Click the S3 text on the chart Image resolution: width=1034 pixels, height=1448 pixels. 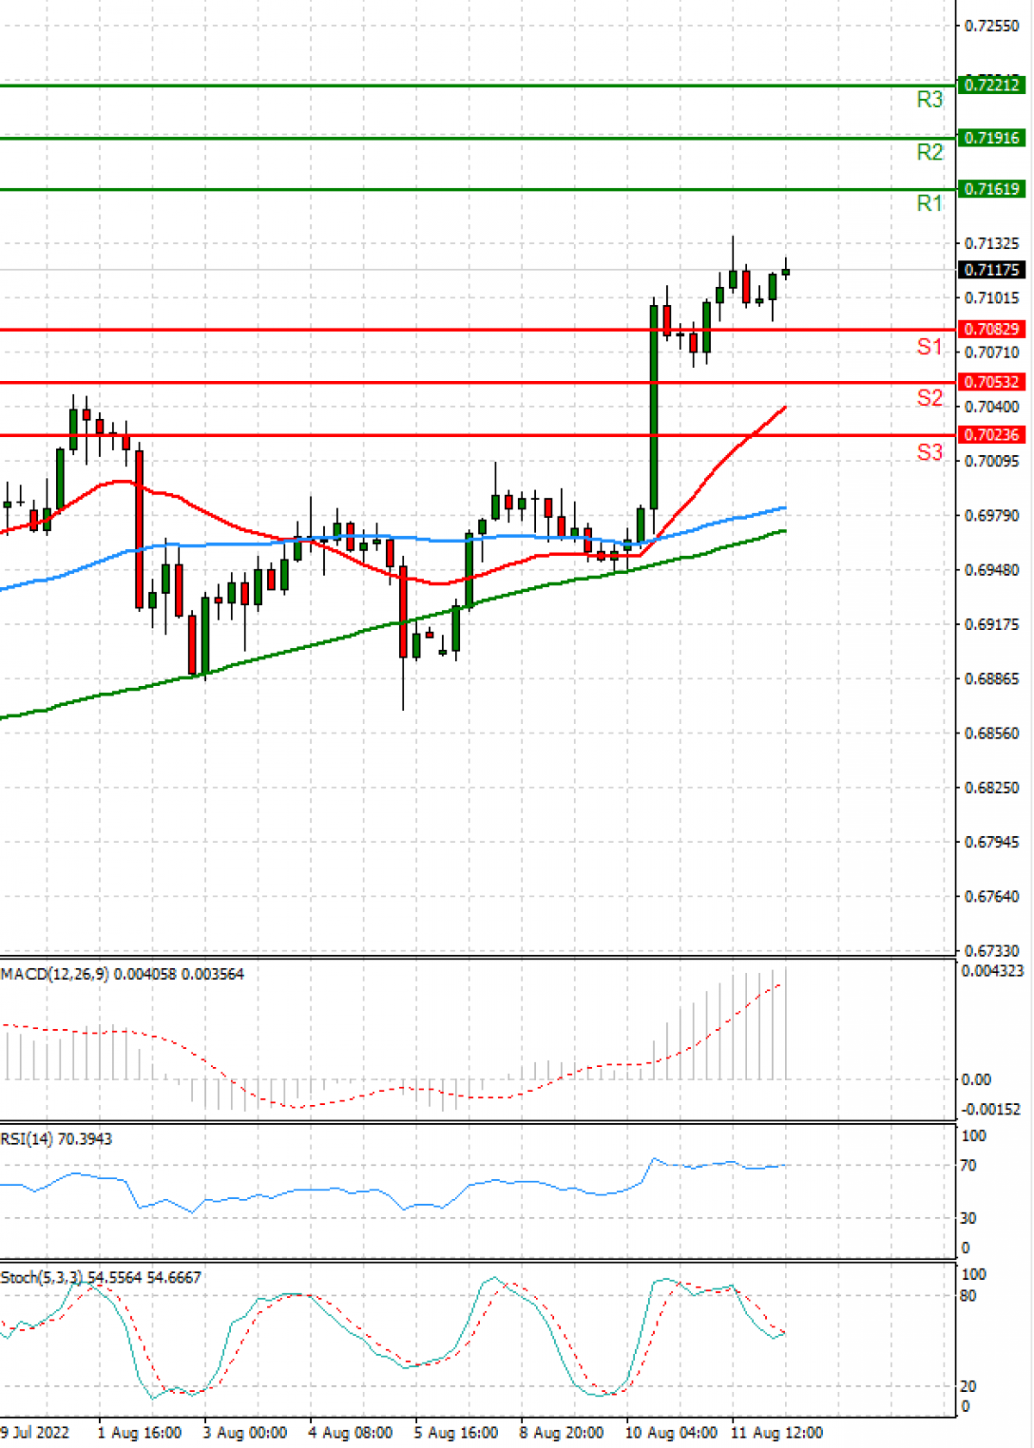930,452
